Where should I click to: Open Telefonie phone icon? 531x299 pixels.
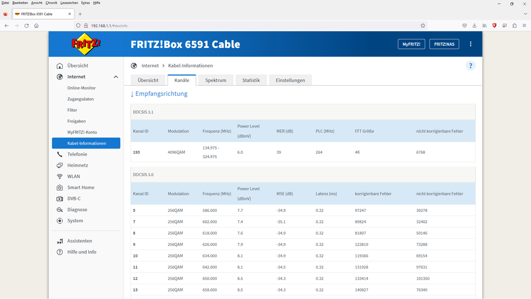tap(60, 154)
